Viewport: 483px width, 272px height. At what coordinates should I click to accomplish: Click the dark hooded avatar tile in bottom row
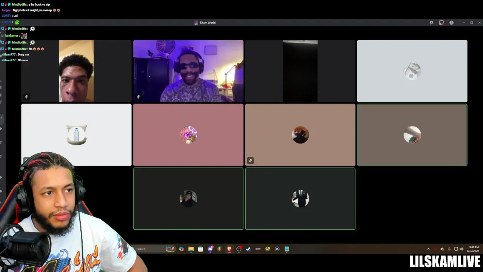188,199
